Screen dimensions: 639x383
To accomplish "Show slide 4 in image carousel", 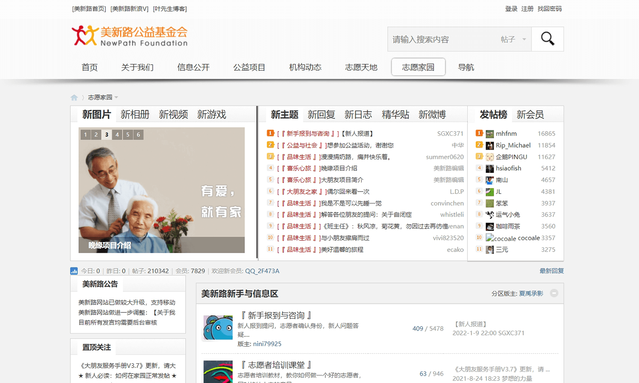I will click(117, 134).
